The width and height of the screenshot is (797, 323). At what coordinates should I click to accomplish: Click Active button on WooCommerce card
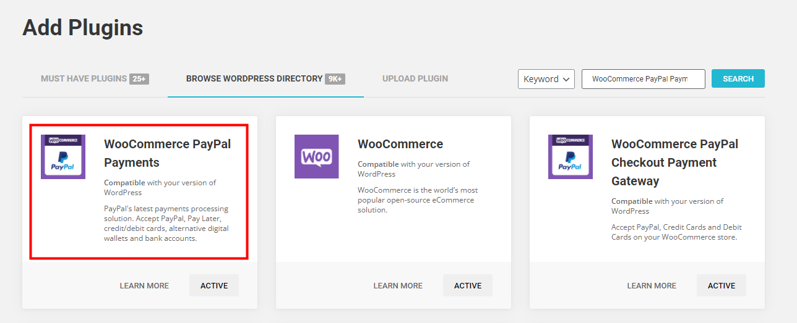pyautogui.click(x=468, y=286)
